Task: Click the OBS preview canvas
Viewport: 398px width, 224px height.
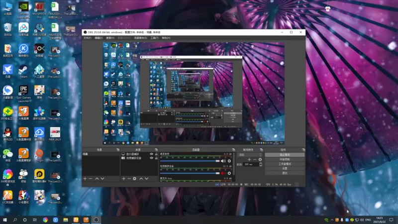Action: point(194,94)
